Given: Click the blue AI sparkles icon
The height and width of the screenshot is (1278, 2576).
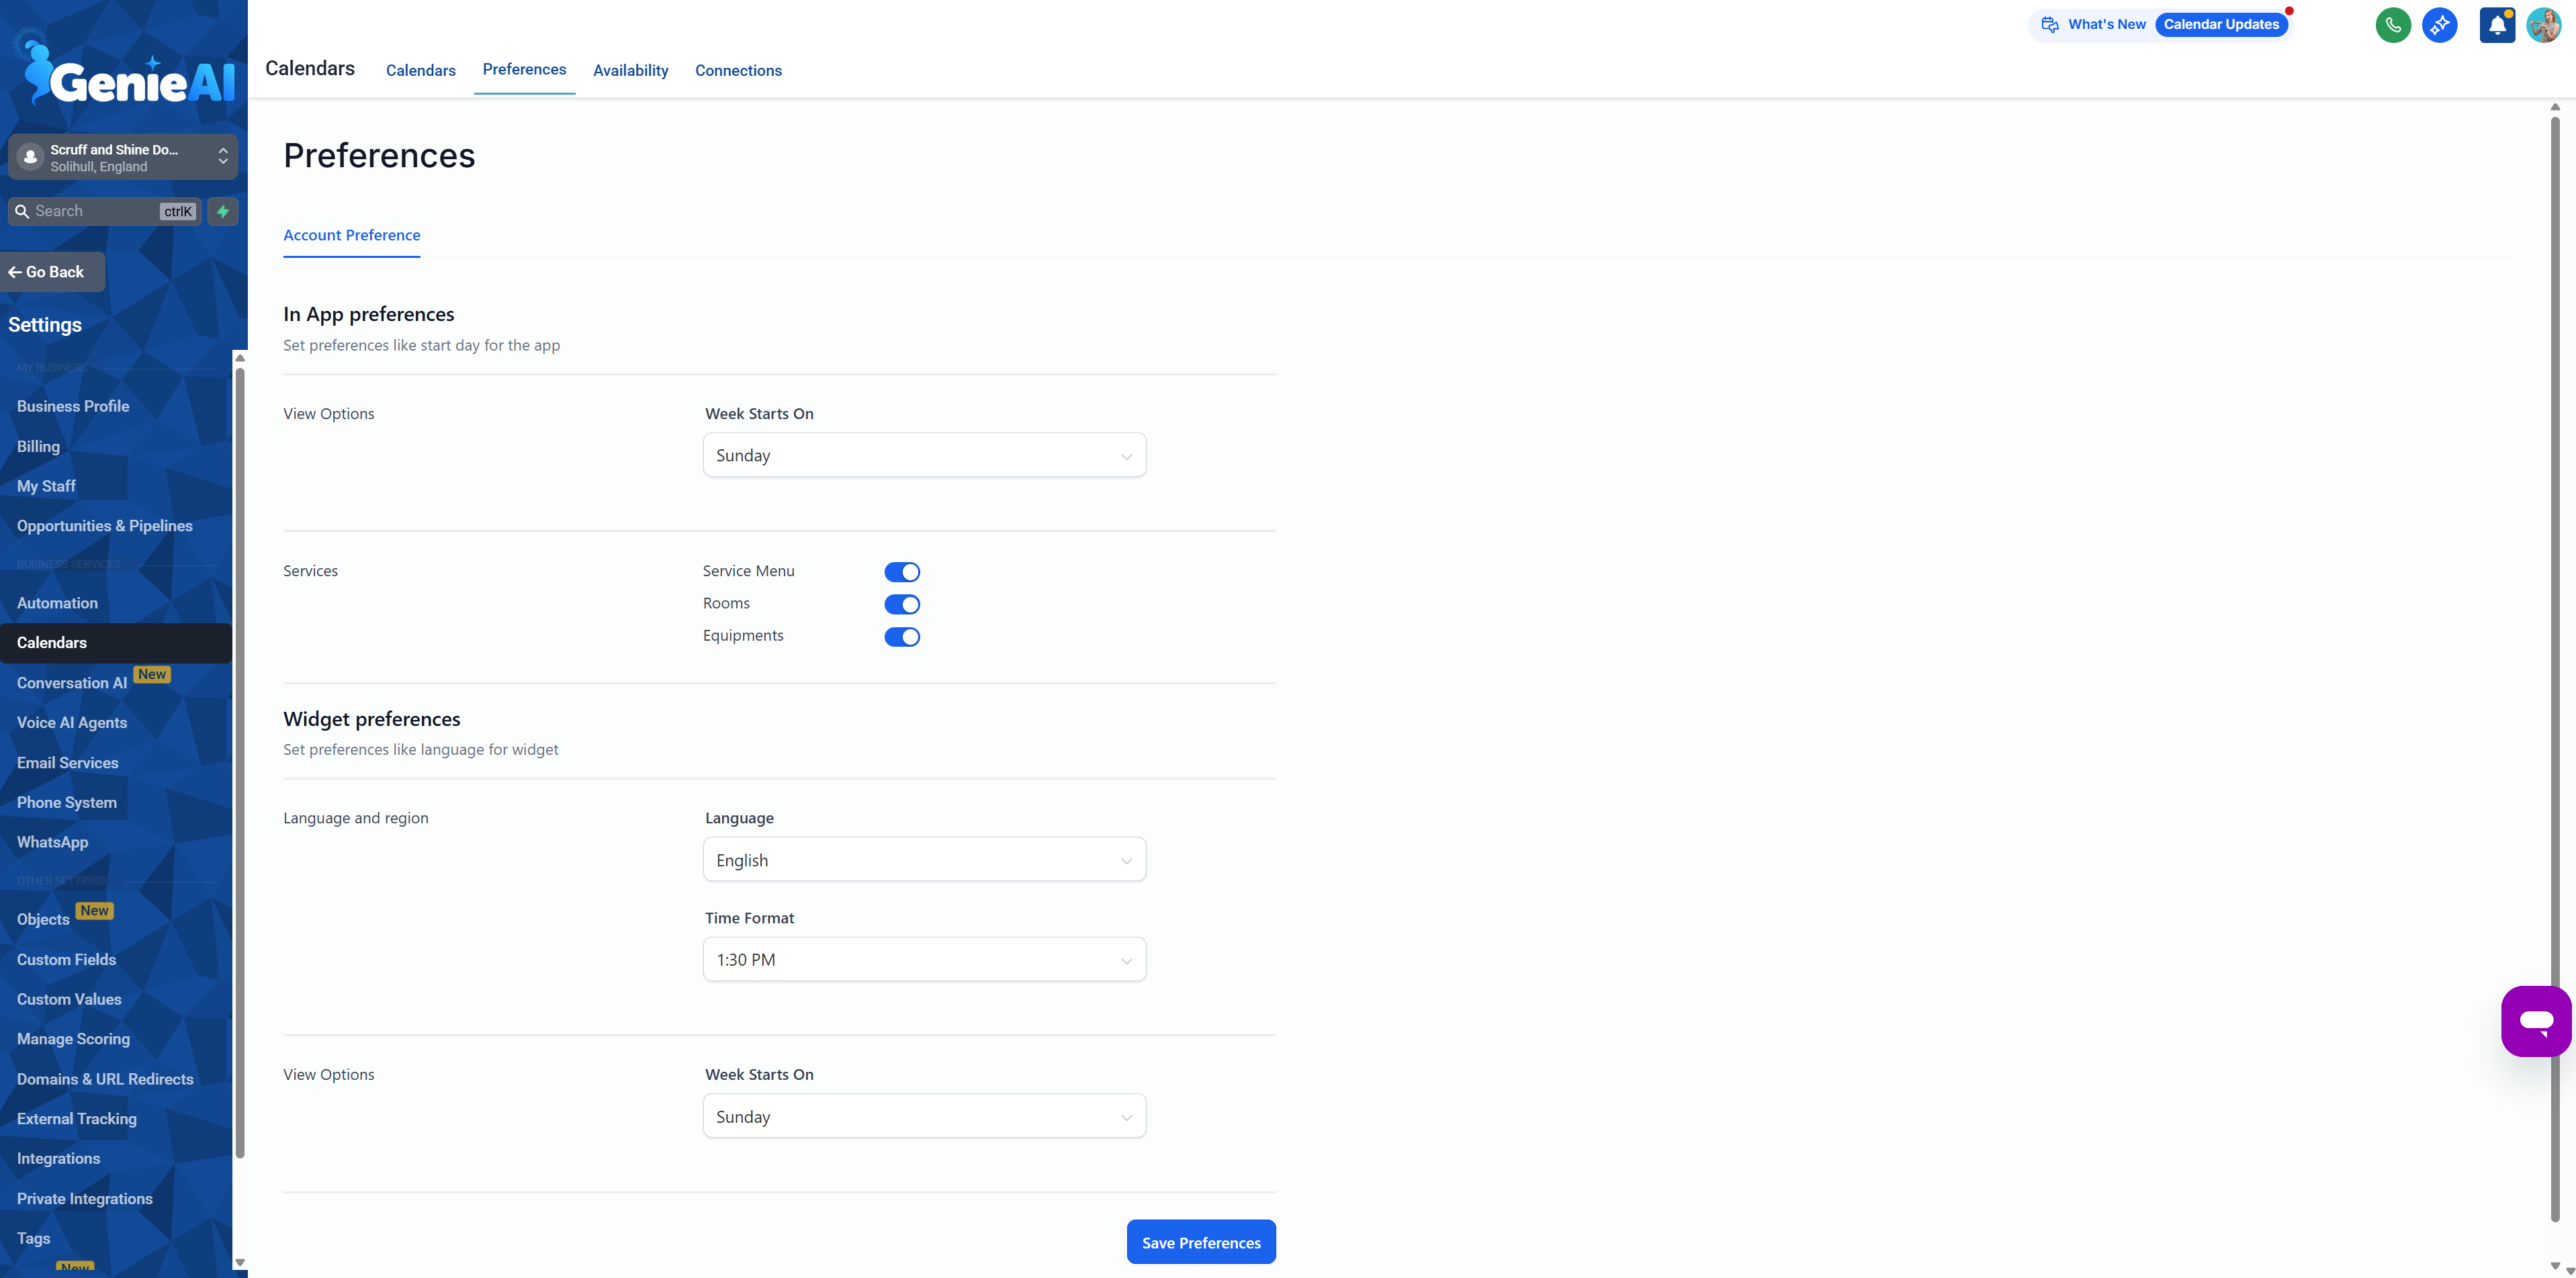Looking at the screenshot, I should (2439, 24).
